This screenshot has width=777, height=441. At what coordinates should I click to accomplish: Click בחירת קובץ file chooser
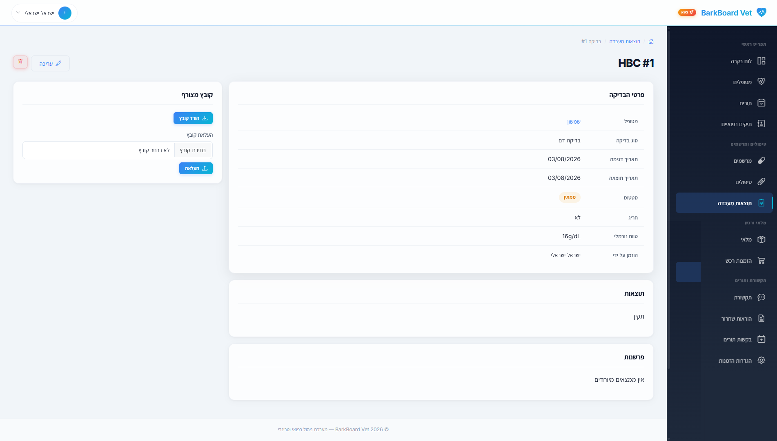point(193,150)
